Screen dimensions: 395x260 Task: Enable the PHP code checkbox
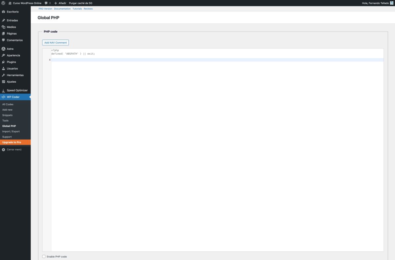point(44,256)
